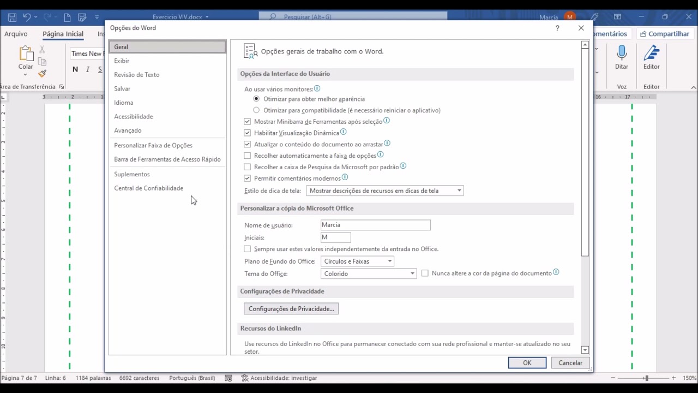Enable Nunca altere a cor da página
698x393 pixels.
(x=425, y=273)
